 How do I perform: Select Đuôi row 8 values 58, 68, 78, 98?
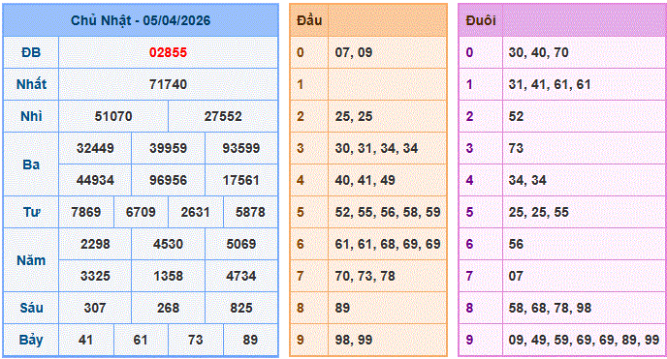pyautogui.click(x=550, y=308)
